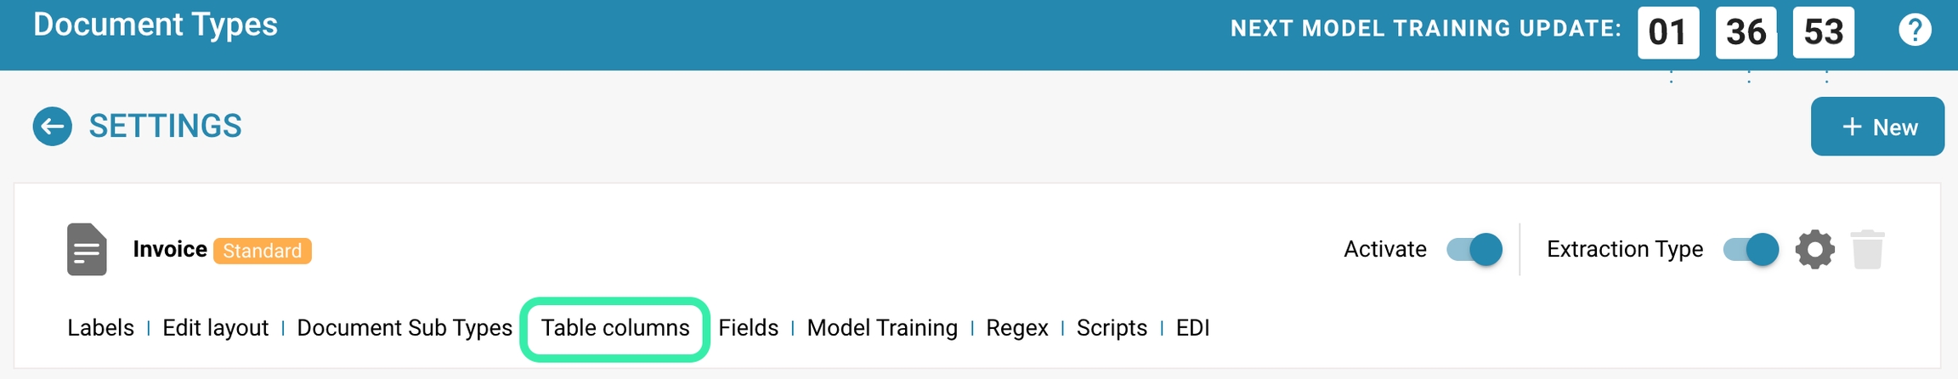Click the back arrow beside Settings
1958x379 pixels.
click(52, 127)
